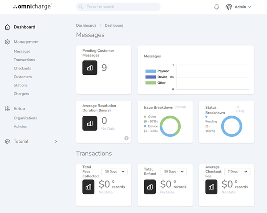Click Pending Customer Messages chart icon
This screenshot has height=213, width=267.
coord(90,68)
